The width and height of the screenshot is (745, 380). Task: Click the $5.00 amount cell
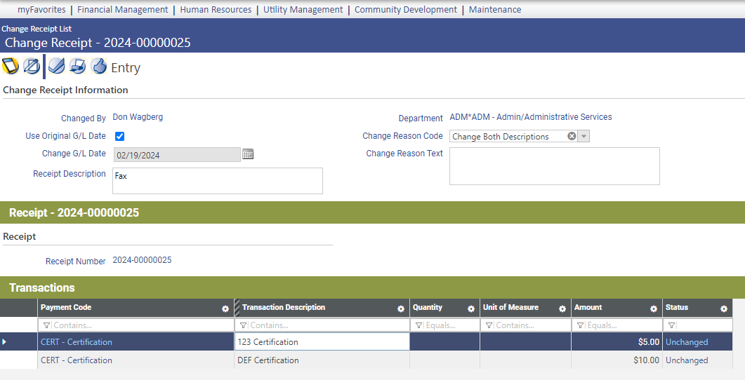pos(617,341)
